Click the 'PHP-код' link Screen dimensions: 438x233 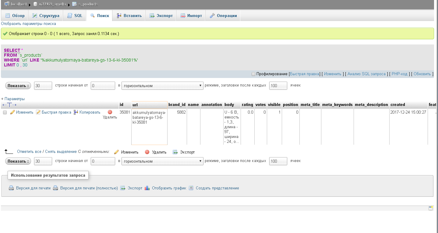[399, 74]
